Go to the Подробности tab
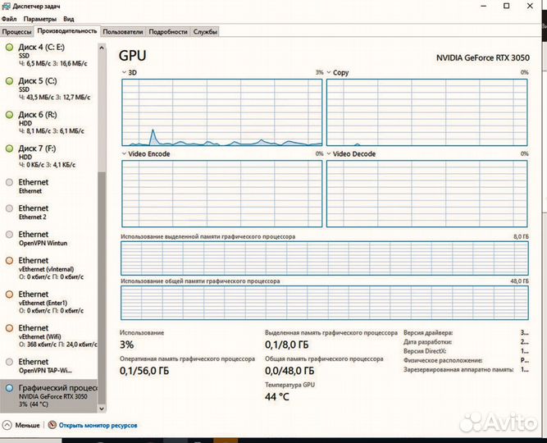This screenshot has width=547, height=443. (x=168, y=31)
